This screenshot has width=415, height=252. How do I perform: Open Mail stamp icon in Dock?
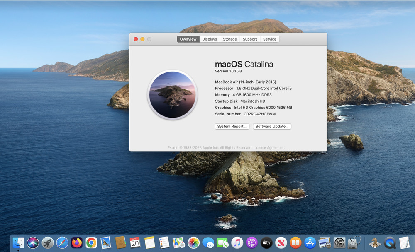[x=106, y=243]
